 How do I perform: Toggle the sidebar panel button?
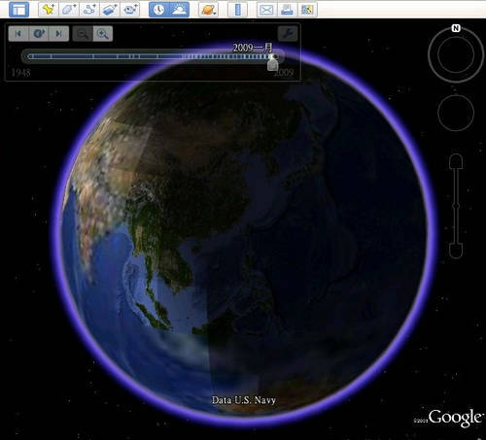(18, 10)
